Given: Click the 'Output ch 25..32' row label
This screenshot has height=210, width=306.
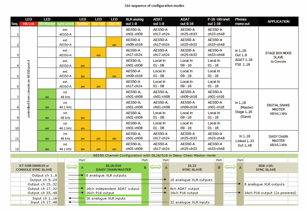Looking at the screenshot, I should (42, 184).
